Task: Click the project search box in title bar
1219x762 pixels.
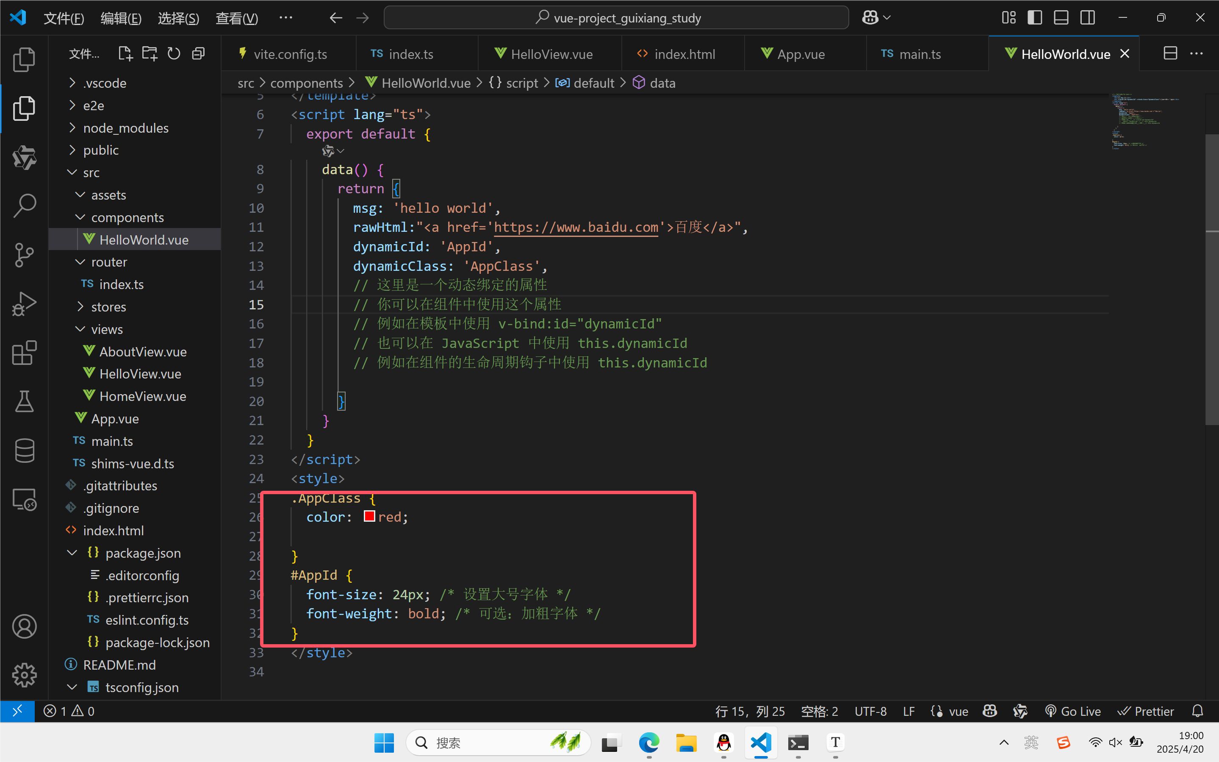Action: click(x=616, y=18)
